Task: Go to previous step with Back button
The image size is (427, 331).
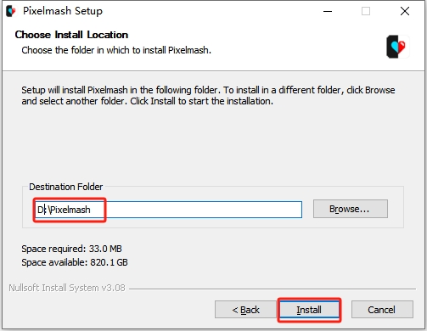Action: pyautogui.click(x=245, y=310)
